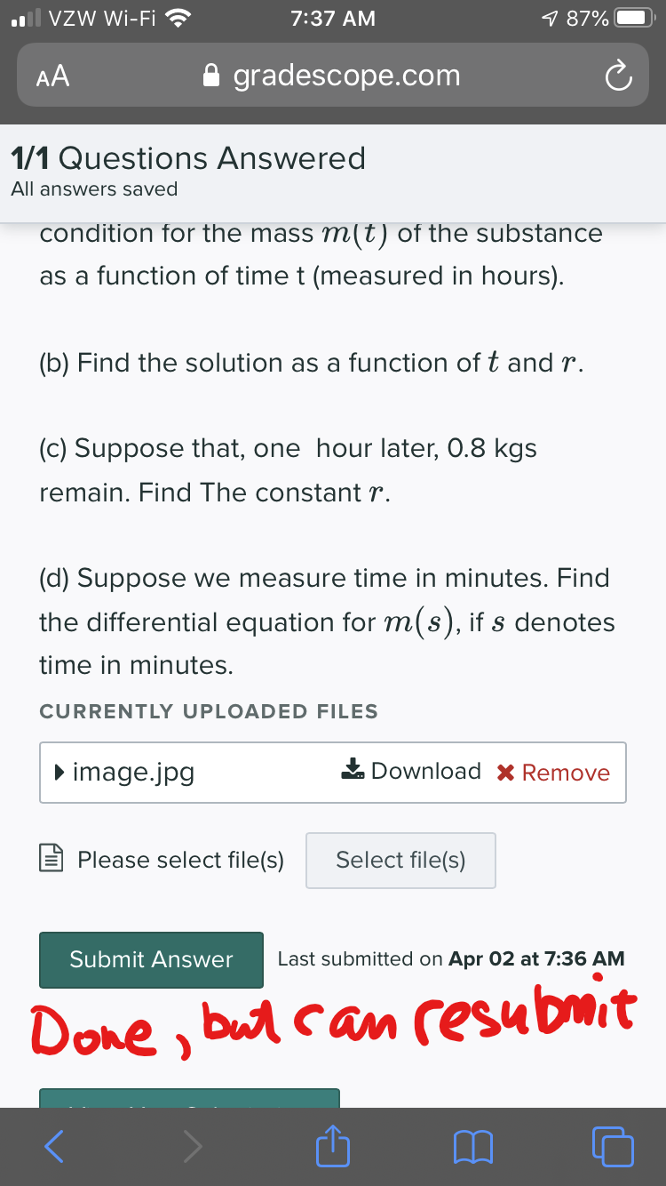Tap the file document icon near Please select
Image resolution: width=666 pixels, height=1186 pixels.
click(52, 860)
